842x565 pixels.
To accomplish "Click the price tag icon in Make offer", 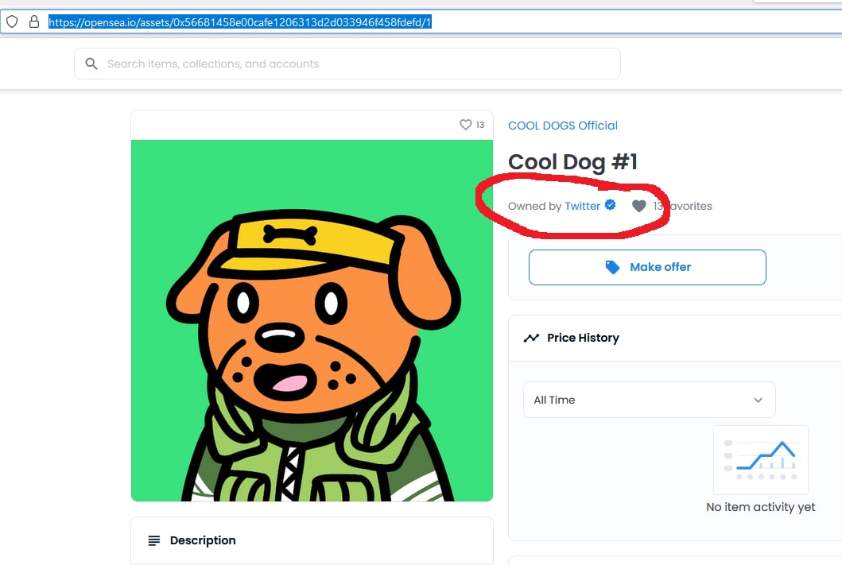I will tap(612, 267).
